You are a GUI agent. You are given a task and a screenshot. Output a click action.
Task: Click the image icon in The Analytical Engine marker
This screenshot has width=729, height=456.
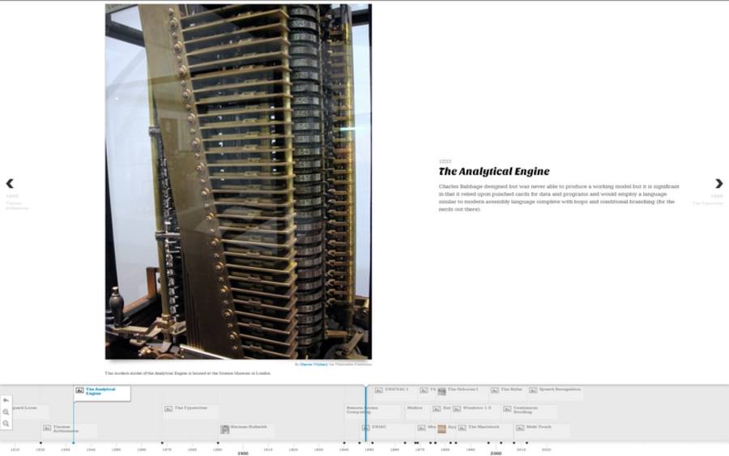(79, 390)
